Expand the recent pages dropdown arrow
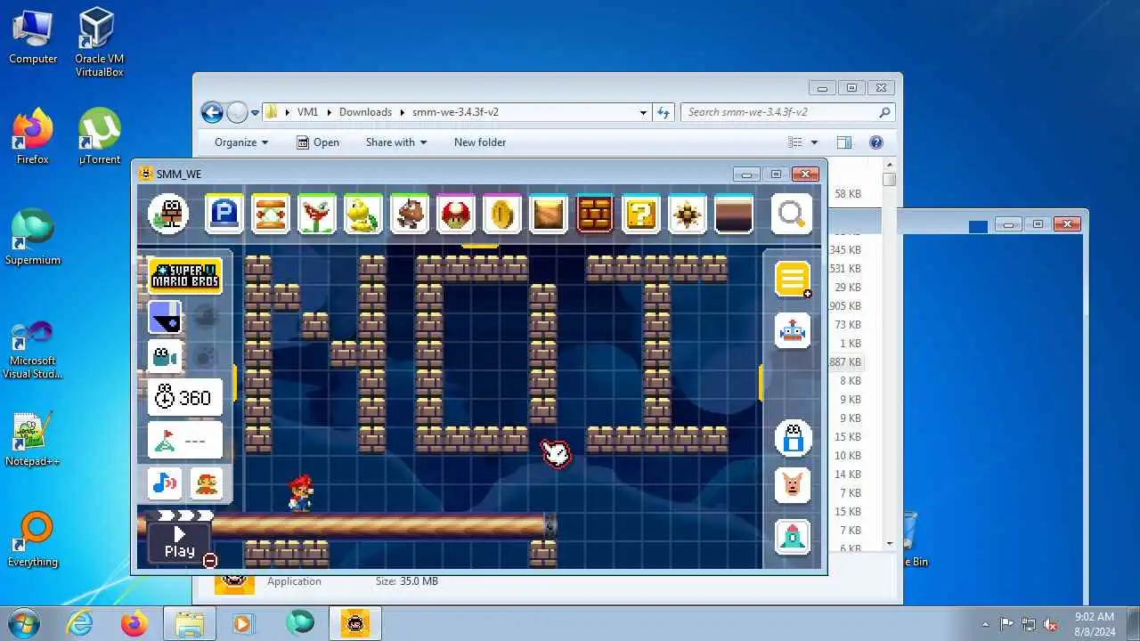The height and width of the screenshot is (641, 1140). pyautogui.click(x=255, y=113)
